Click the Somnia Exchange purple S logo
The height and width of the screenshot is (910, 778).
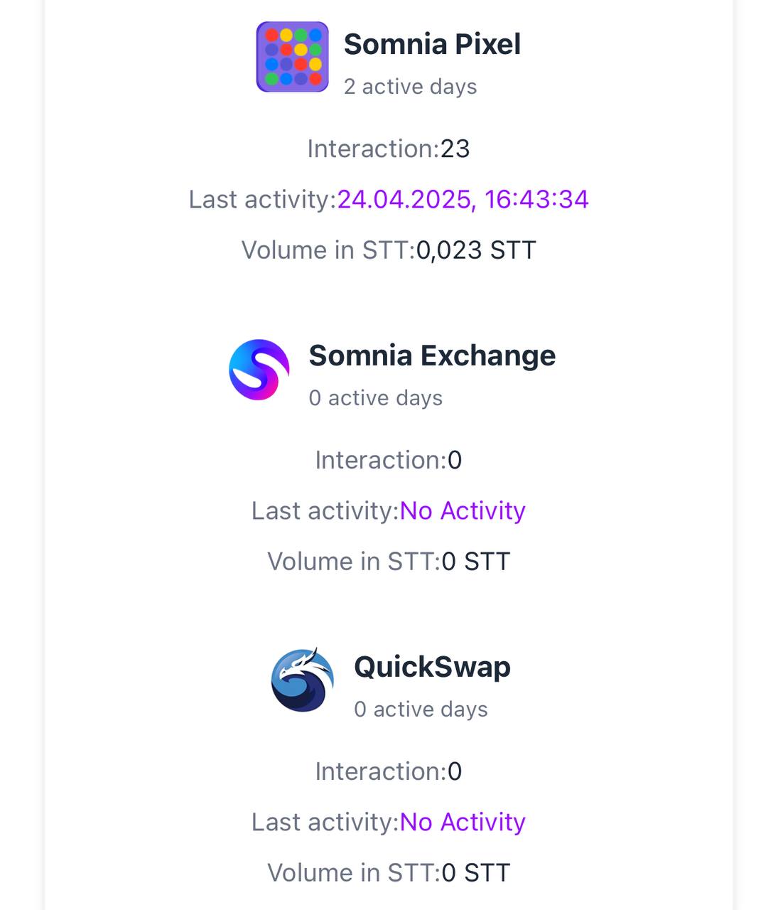[x=259, y=369]
